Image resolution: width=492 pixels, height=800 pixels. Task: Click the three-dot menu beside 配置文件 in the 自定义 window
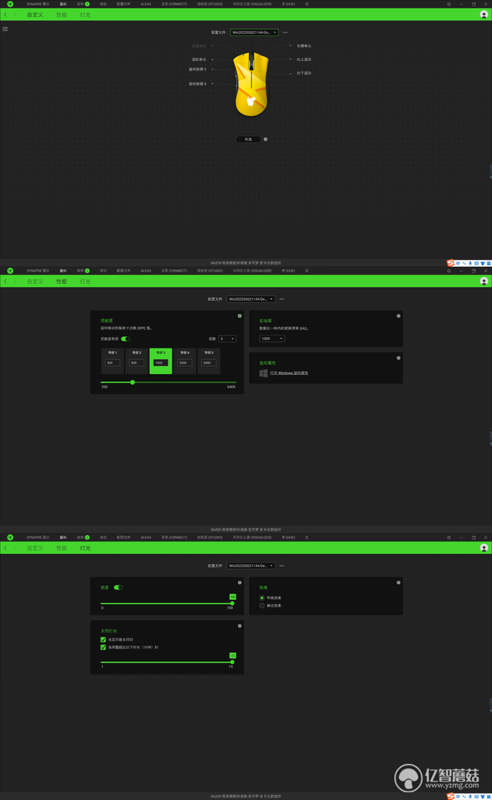[285, 32]
